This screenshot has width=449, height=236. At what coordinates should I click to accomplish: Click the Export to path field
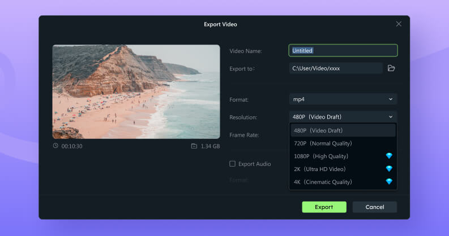pyautogui.click(x=335, y=68)
